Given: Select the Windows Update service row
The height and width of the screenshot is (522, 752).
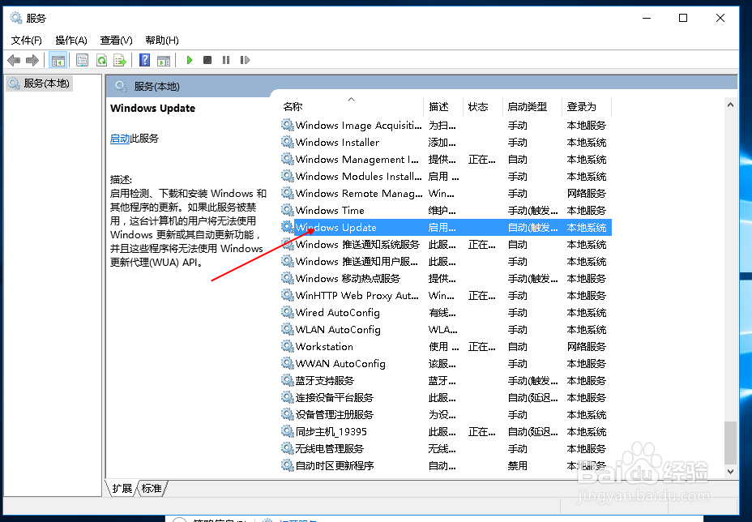Looking at the screenshot, I should click(x=446, y=228).
